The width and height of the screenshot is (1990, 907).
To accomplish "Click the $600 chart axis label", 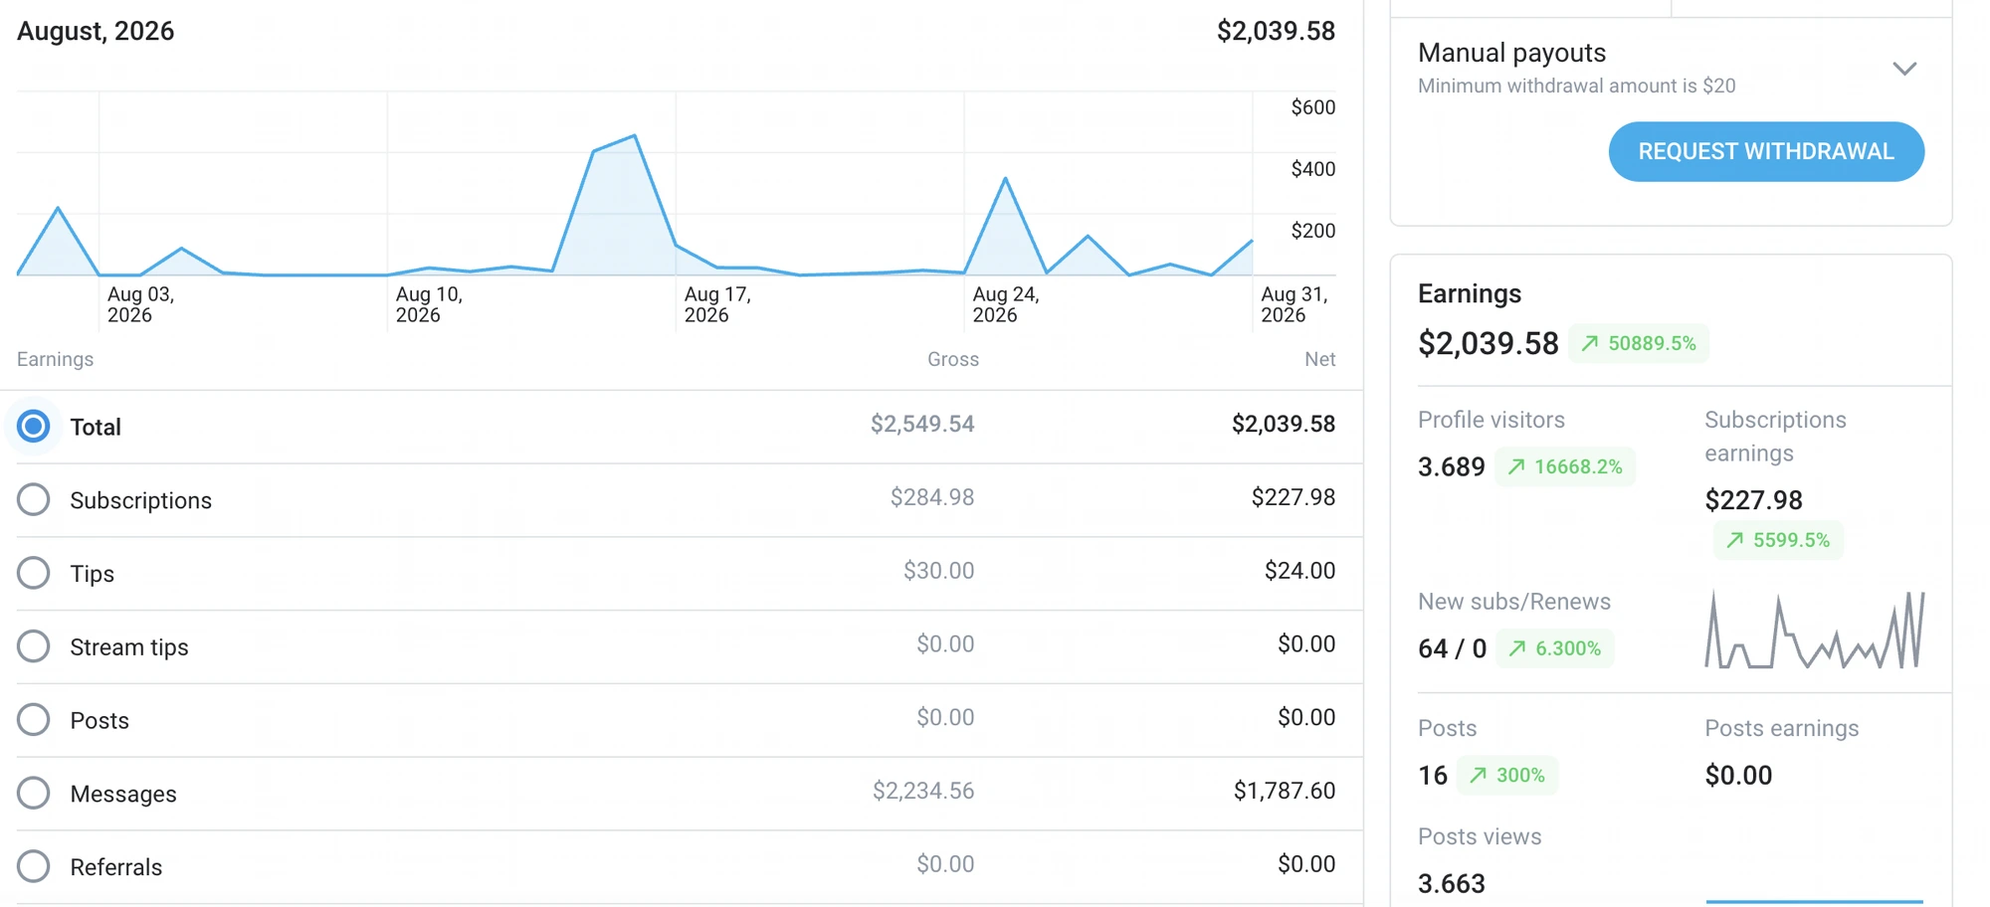I will coord(1313,107).
